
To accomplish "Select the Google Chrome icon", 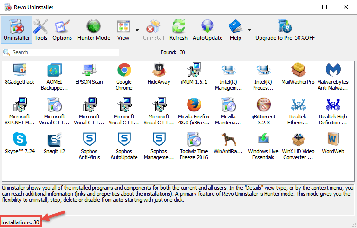I will pyautogui.click(x=124, y=70).
